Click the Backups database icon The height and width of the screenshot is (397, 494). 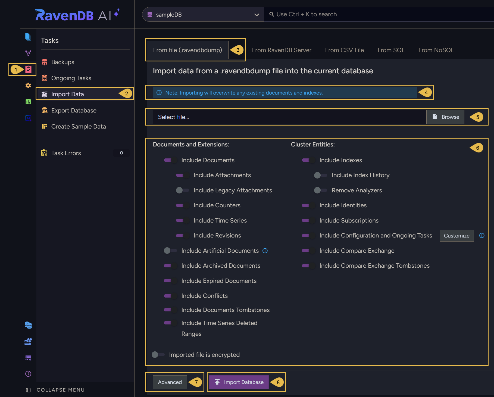(45, 62)
